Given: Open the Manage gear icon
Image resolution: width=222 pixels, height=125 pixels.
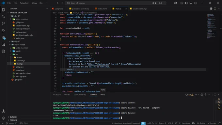Looking at the screenshot, I should click(x=3, y=118).
